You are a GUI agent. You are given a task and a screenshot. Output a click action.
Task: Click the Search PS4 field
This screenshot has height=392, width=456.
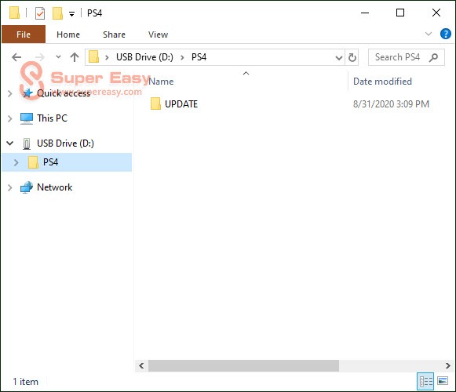[x=407, y=57]
